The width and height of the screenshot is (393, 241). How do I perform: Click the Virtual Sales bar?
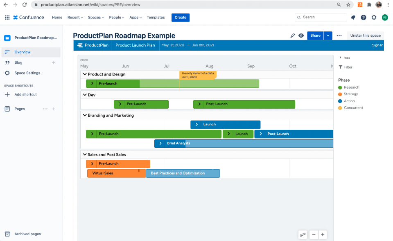[117, 173]
